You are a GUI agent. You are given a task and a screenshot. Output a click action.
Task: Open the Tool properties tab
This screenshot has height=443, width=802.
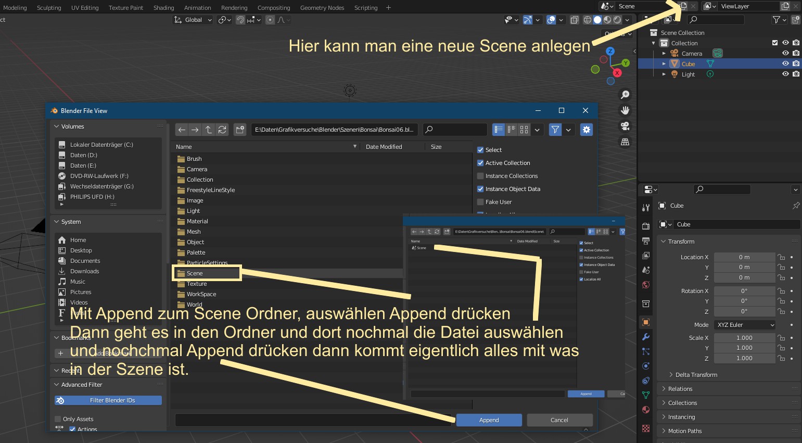tap(646, 208)
